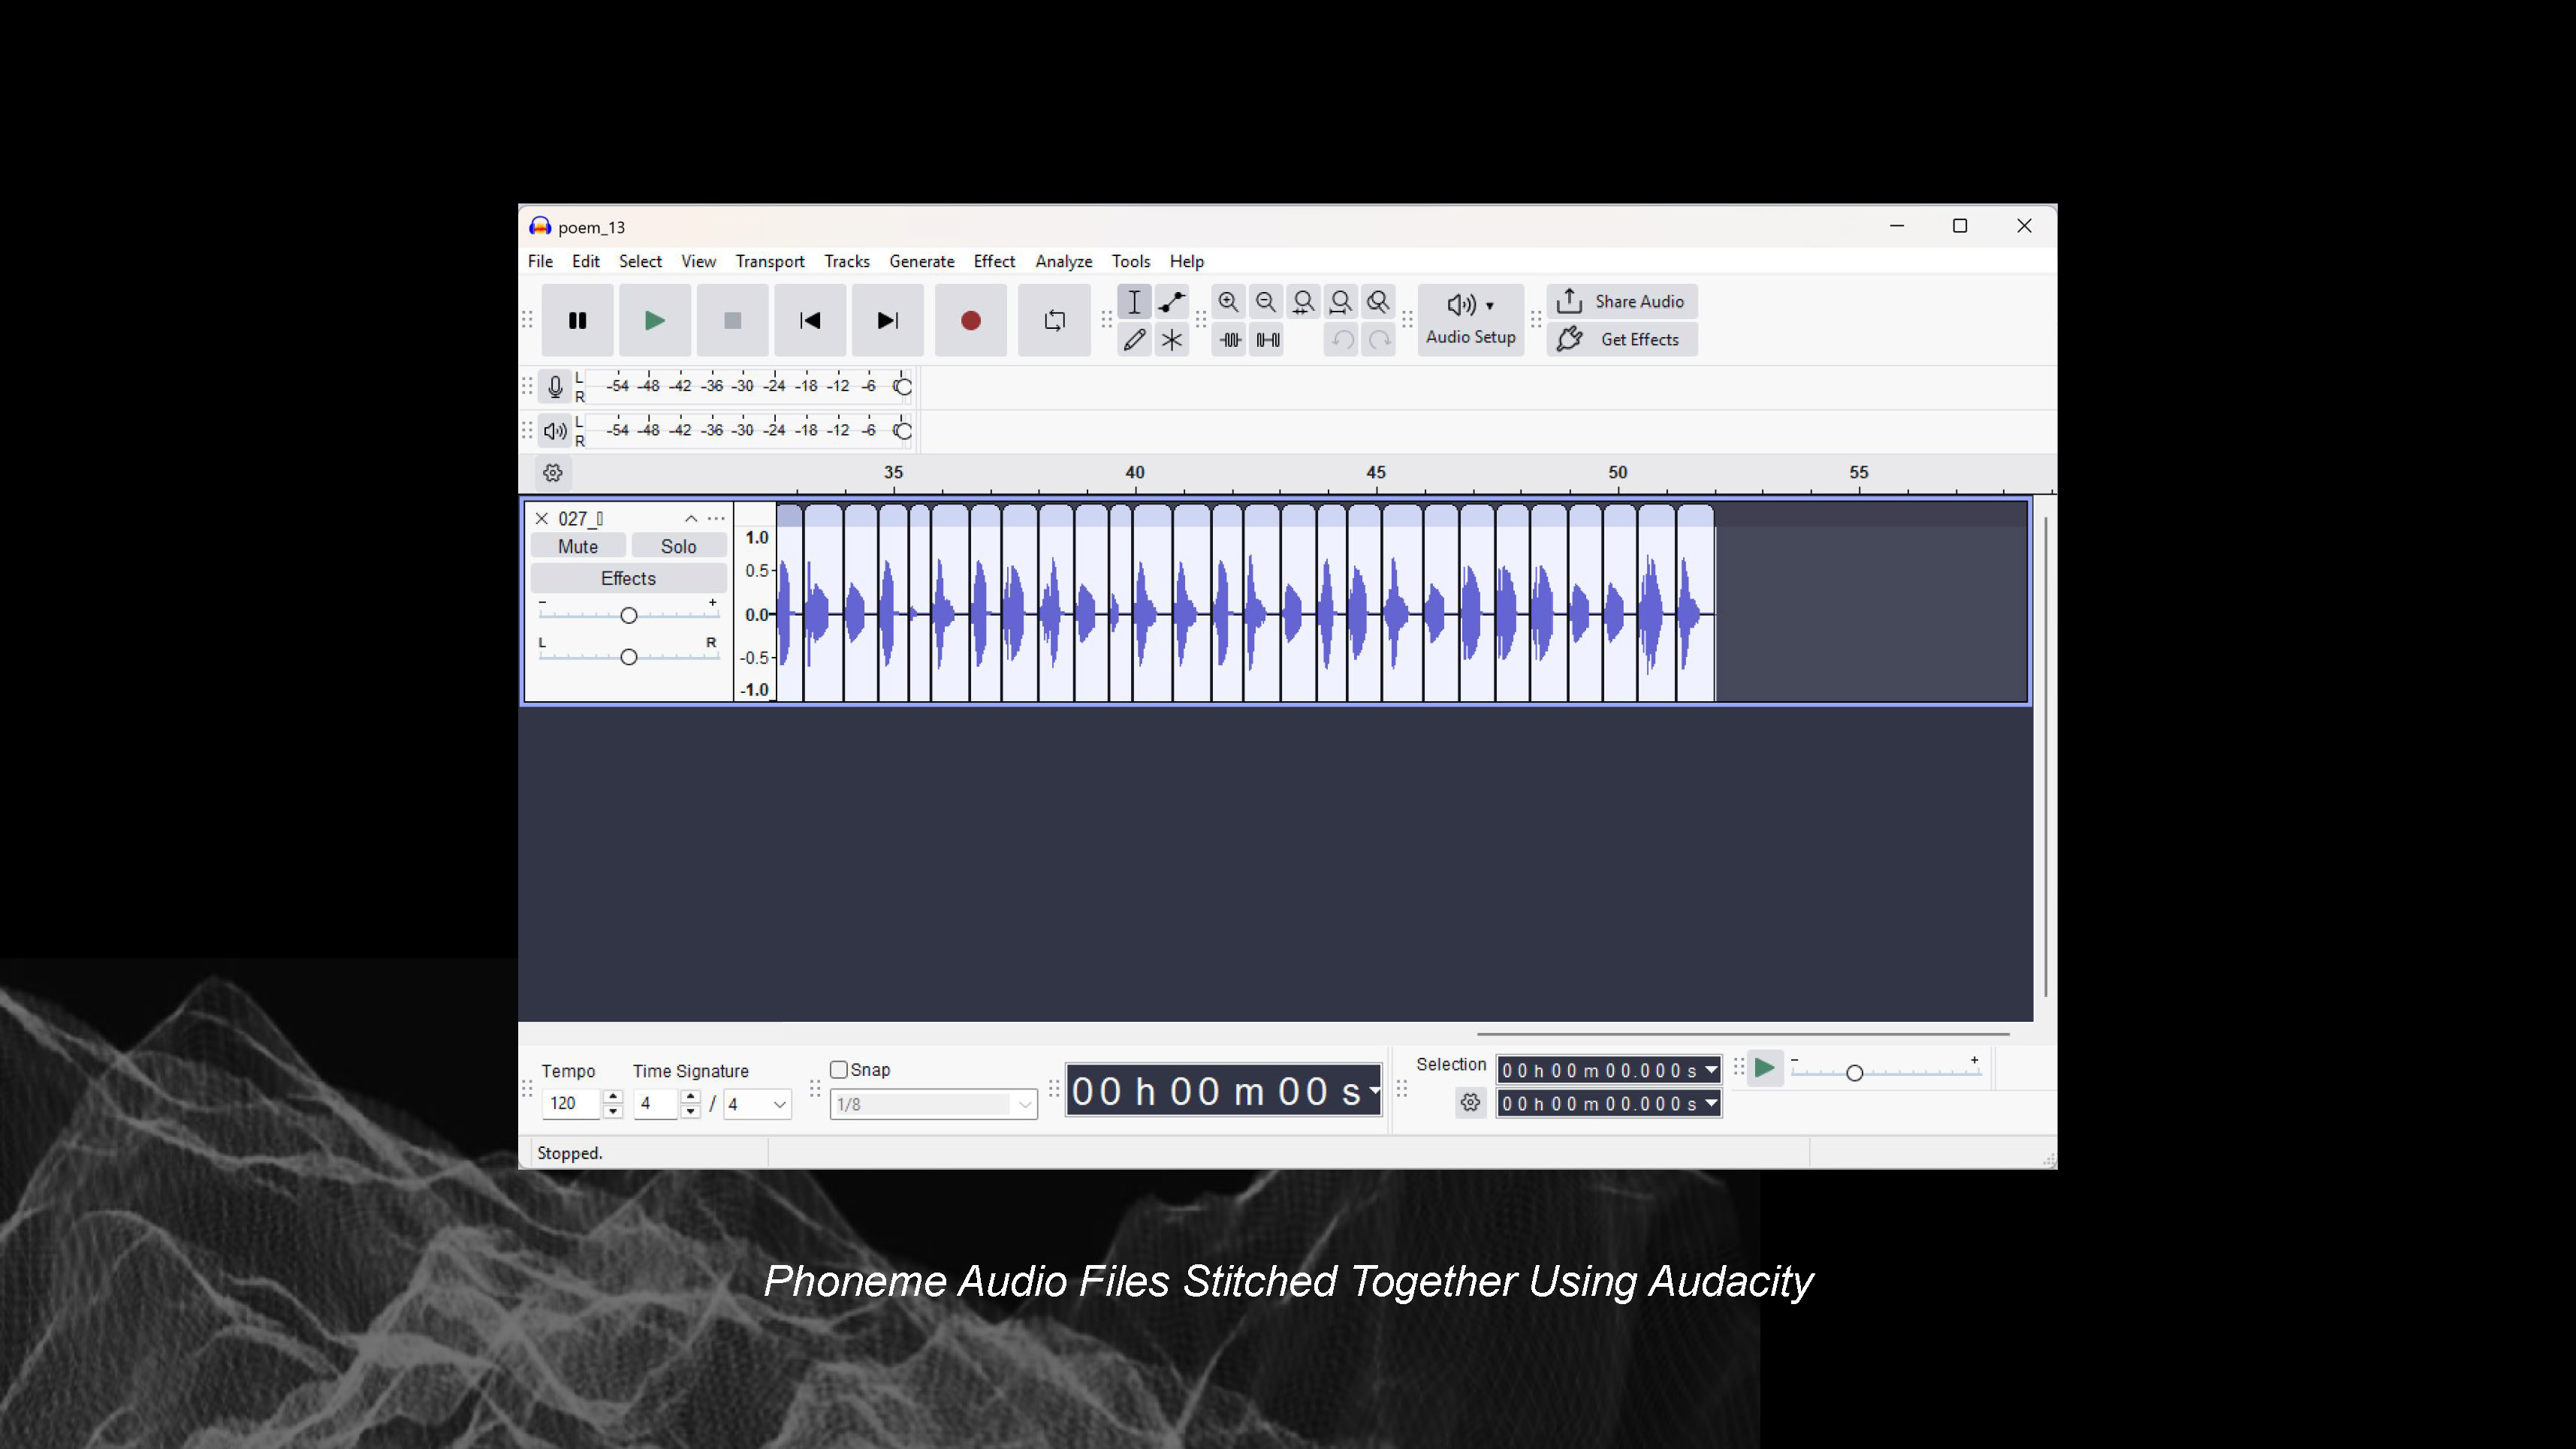Decrease tempo with down stepper arrow
This screenshot has width=2576, height=1449.
(x=613, y=1111)
